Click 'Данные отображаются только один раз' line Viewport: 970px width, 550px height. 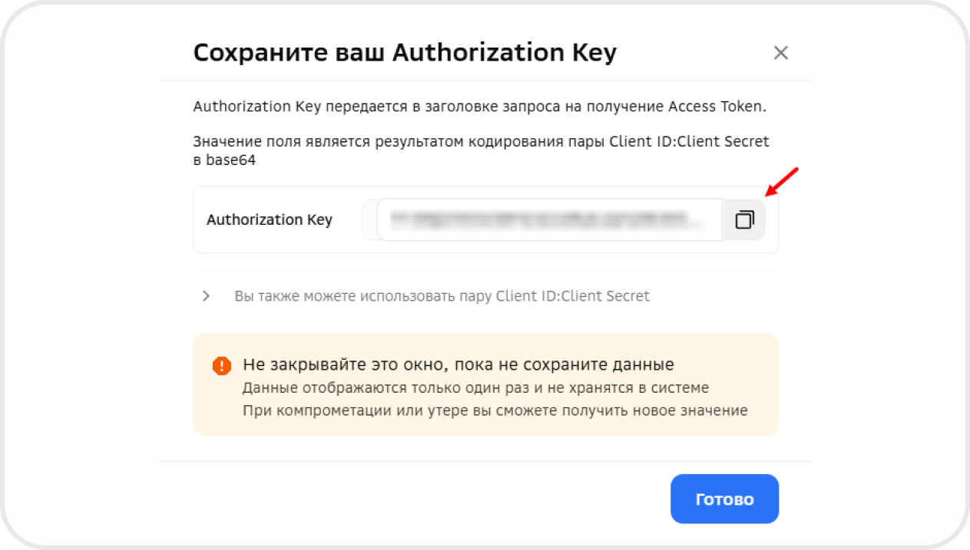pos(475,387)
